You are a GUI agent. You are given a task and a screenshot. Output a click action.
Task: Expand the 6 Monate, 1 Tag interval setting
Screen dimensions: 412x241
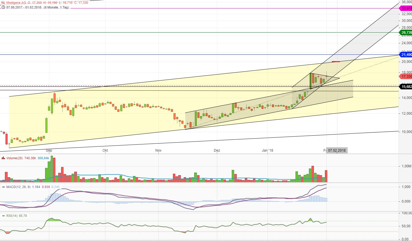56,8
